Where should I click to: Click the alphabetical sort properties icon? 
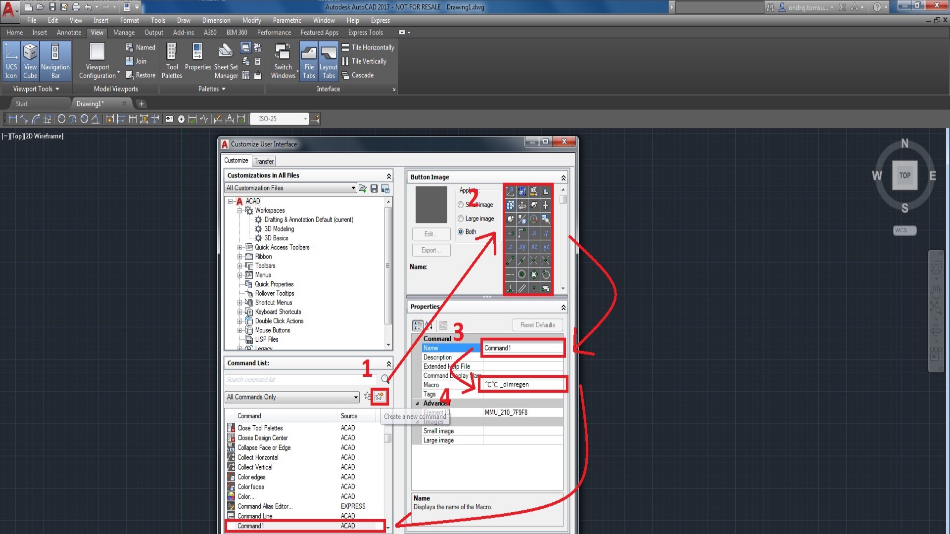(429, 325)
